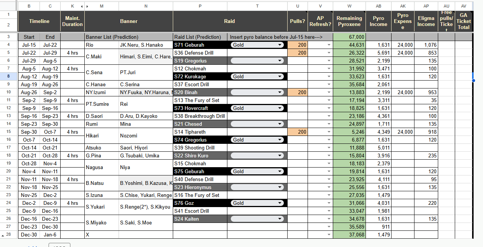The image size is (483, 247).
Task: Open the Gold dropdown for S75 Geburah
Action: point(257,171)
